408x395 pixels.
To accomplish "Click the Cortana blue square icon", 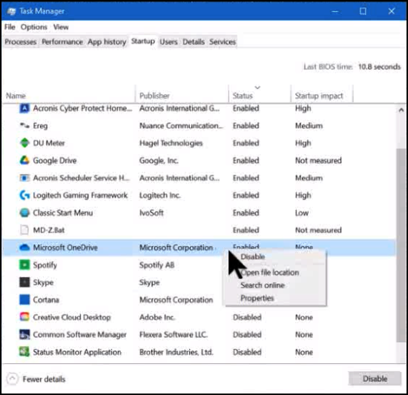I will coord(24,299).
